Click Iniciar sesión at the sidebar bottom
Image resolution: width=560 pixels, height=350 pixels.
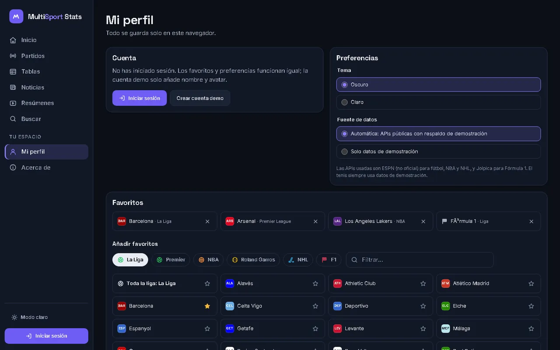[46, 336]
